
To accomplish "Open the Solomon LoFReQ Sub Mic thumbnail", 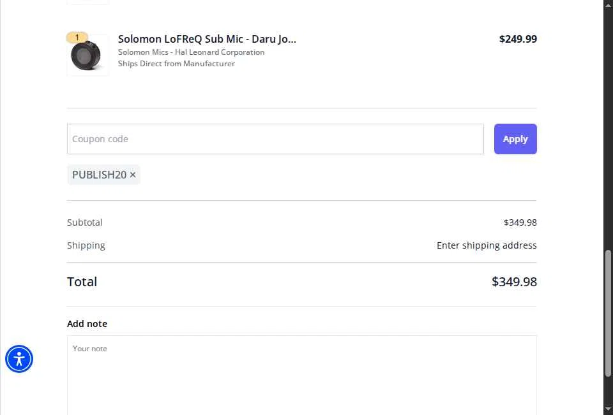I will pos(88,57).
